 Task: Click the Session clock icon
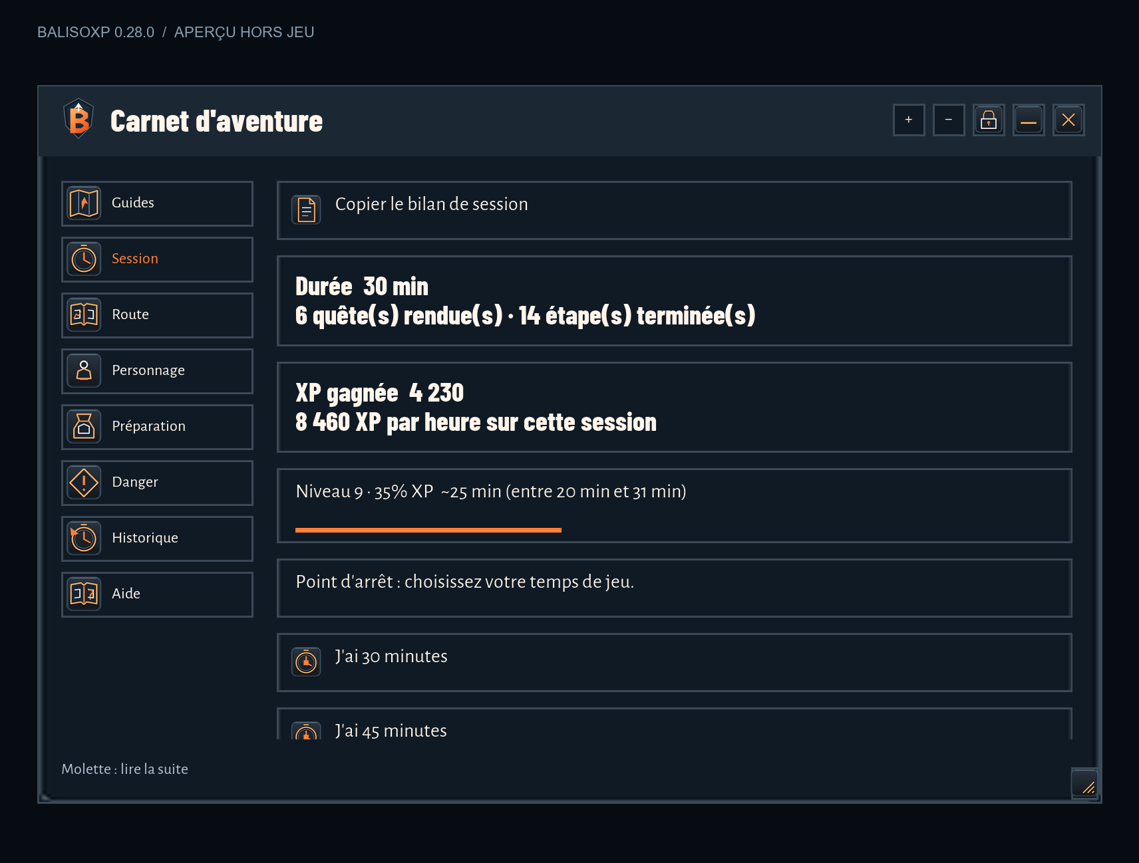84,259
